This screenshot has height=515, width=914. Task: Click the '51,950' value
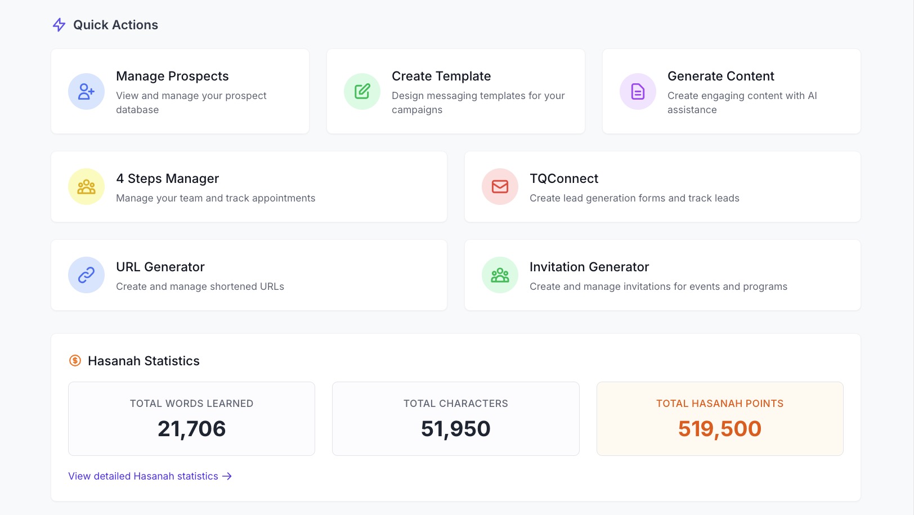(456, 429)
